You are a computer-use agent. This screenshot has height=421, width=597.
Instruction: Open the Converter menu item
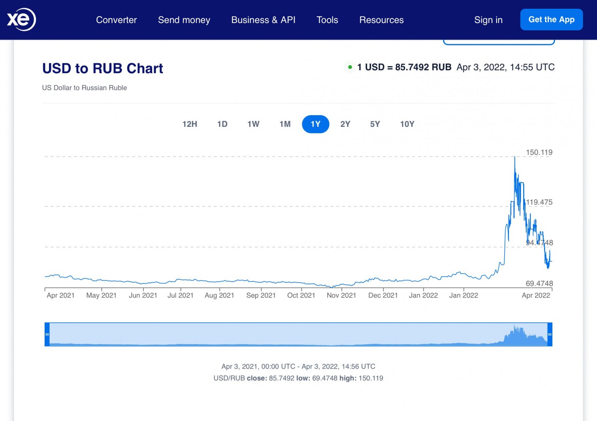point(116,20)
